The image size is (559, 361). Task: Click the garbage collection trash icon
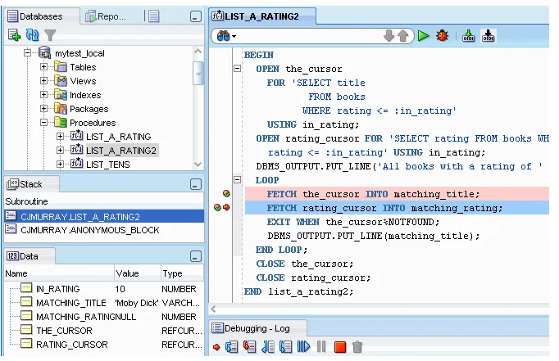tap(357, 347)
